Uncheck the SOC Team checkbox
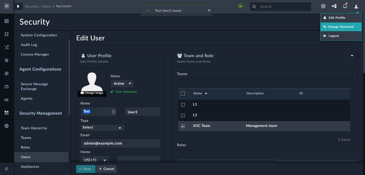The image size is (365, 175). coord(183,126)
